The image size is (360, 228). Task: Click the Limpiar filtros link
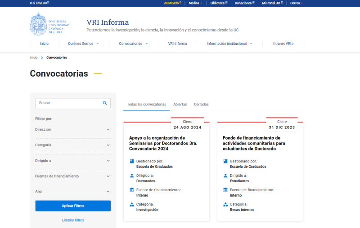pyautogui.click(x=73, y=220)
